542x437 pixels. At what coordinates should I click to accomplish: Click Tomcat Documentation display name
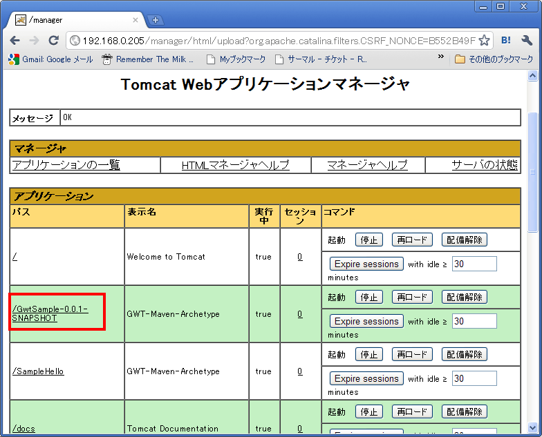tap(173, 429)
